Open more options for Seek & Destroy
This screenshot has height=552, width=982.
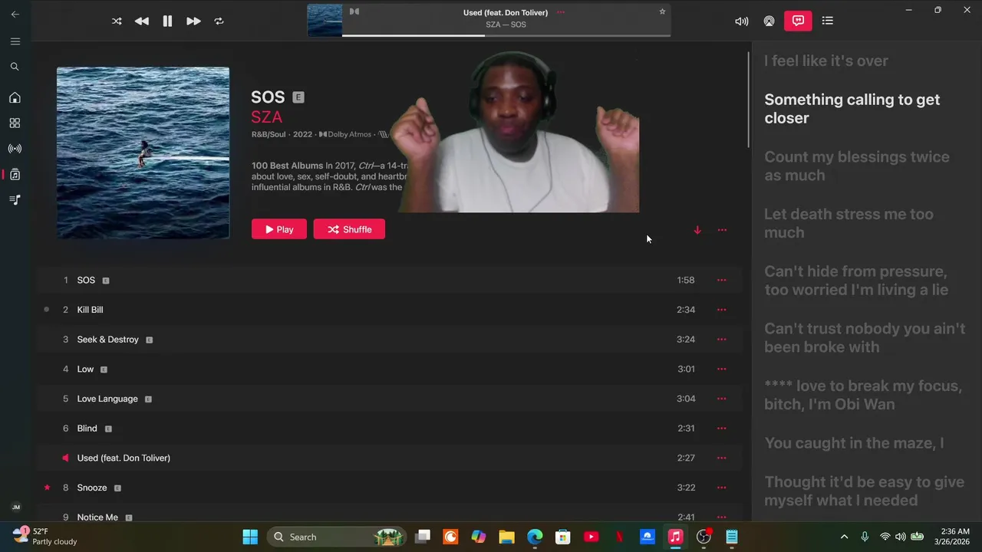pyautogui.click(x=721, y=340)
